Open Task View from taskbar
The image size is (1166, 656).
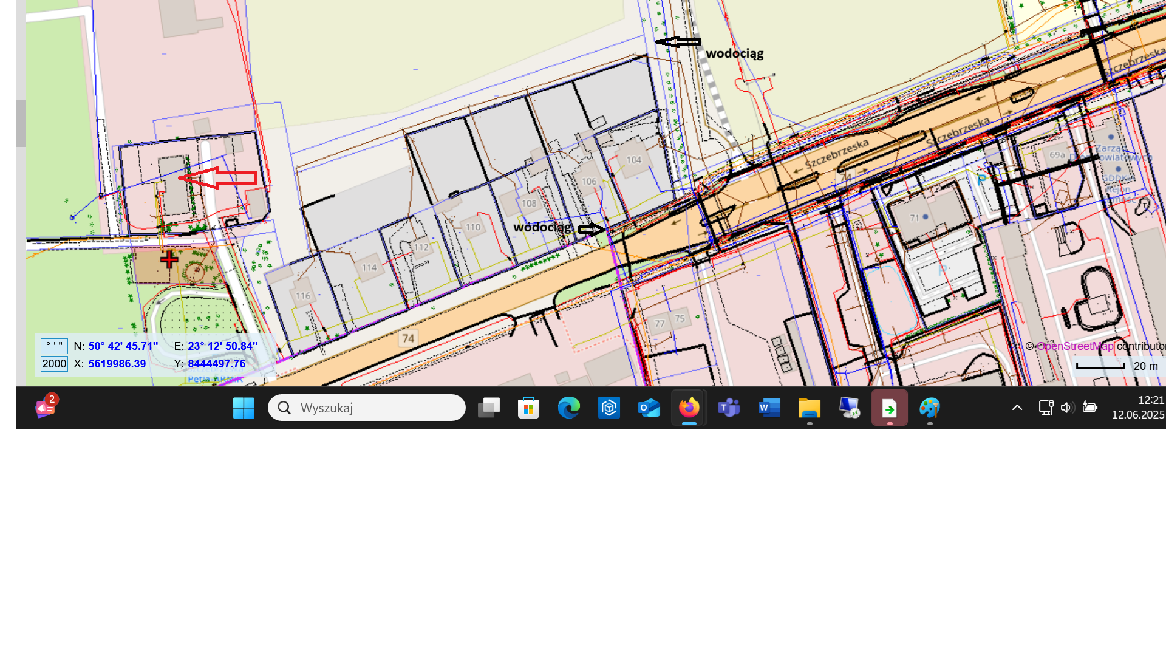tap(489, 408)
